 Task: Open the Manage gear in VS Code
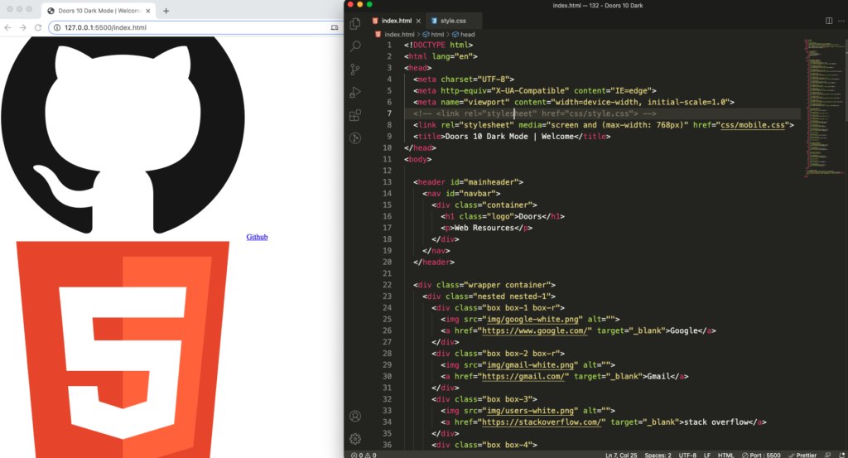click(355, 438)
